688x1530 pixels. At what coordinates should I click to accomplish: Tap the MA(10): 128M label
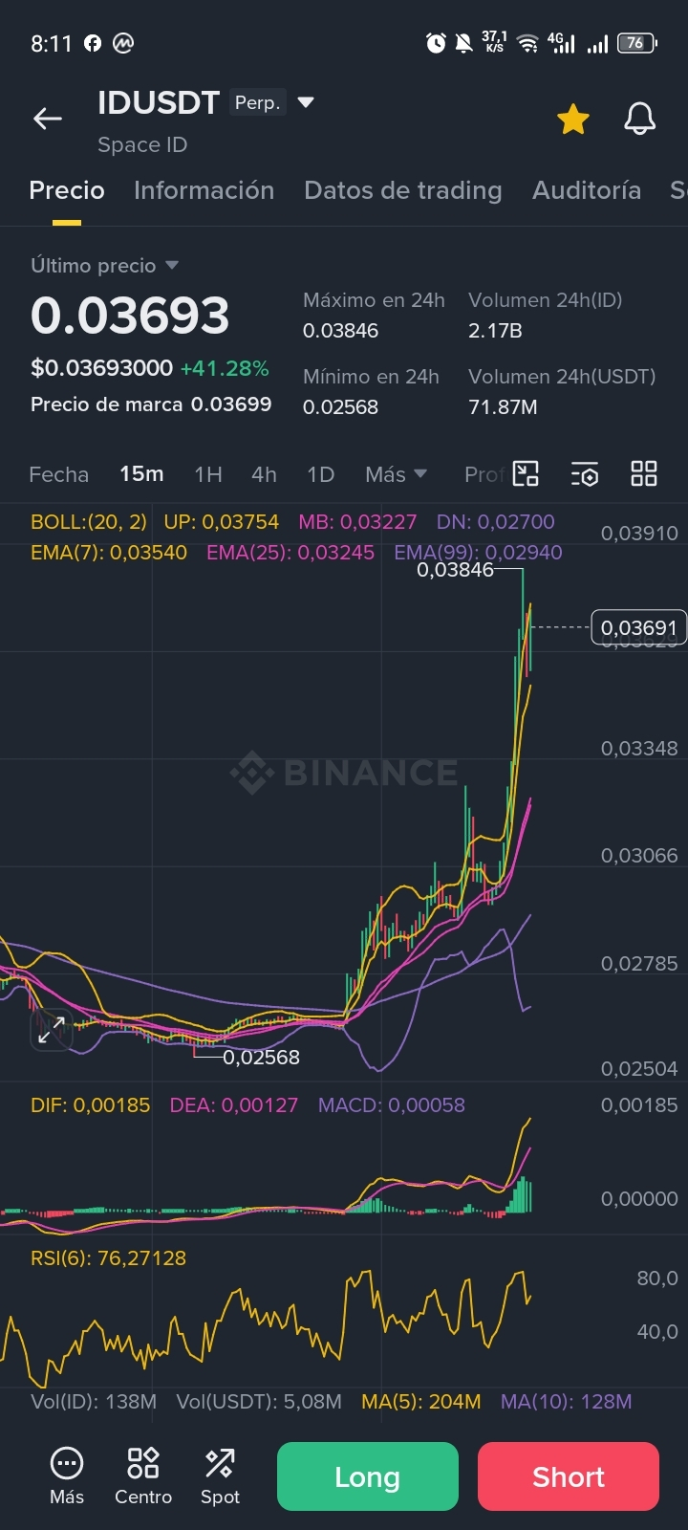pyautogui.click(x=567, y=1401)
